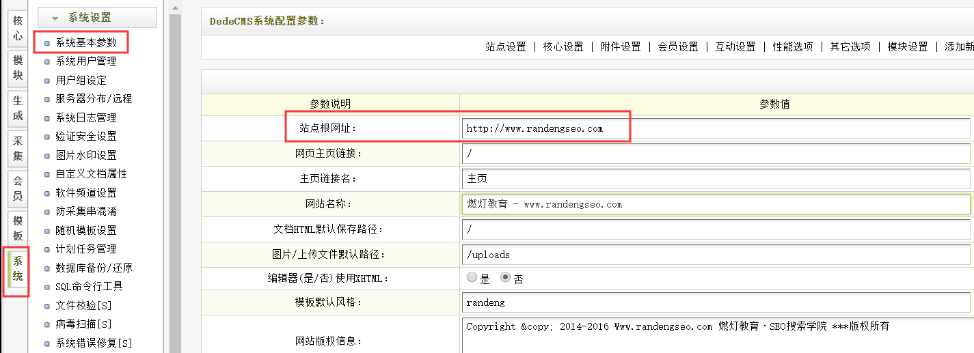This screenshot has width=974, height=353.
Task: Switch to 采集 vertical tab
Action: click(18, 148)
